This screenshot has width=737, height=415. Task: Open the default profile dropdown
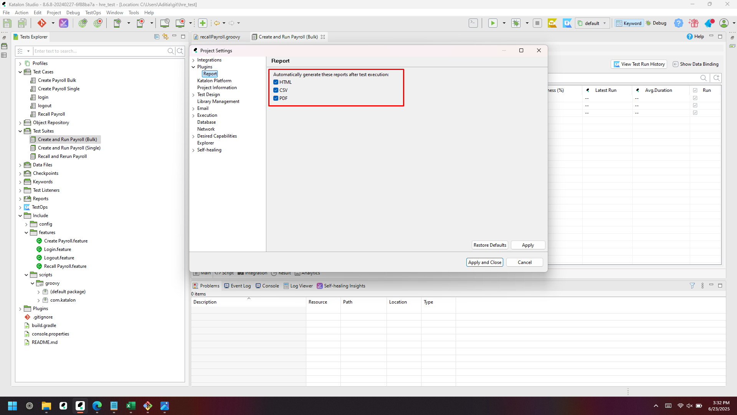point(592,23)
